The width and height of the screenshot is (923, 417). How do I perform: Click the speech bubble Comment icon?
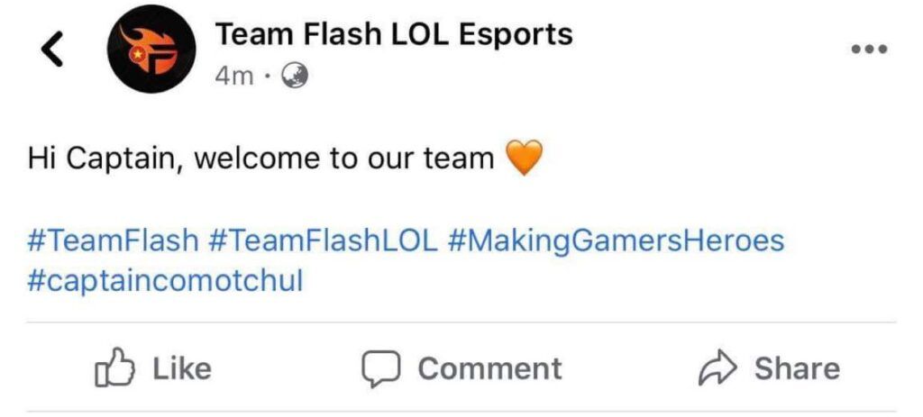[381, 368]
